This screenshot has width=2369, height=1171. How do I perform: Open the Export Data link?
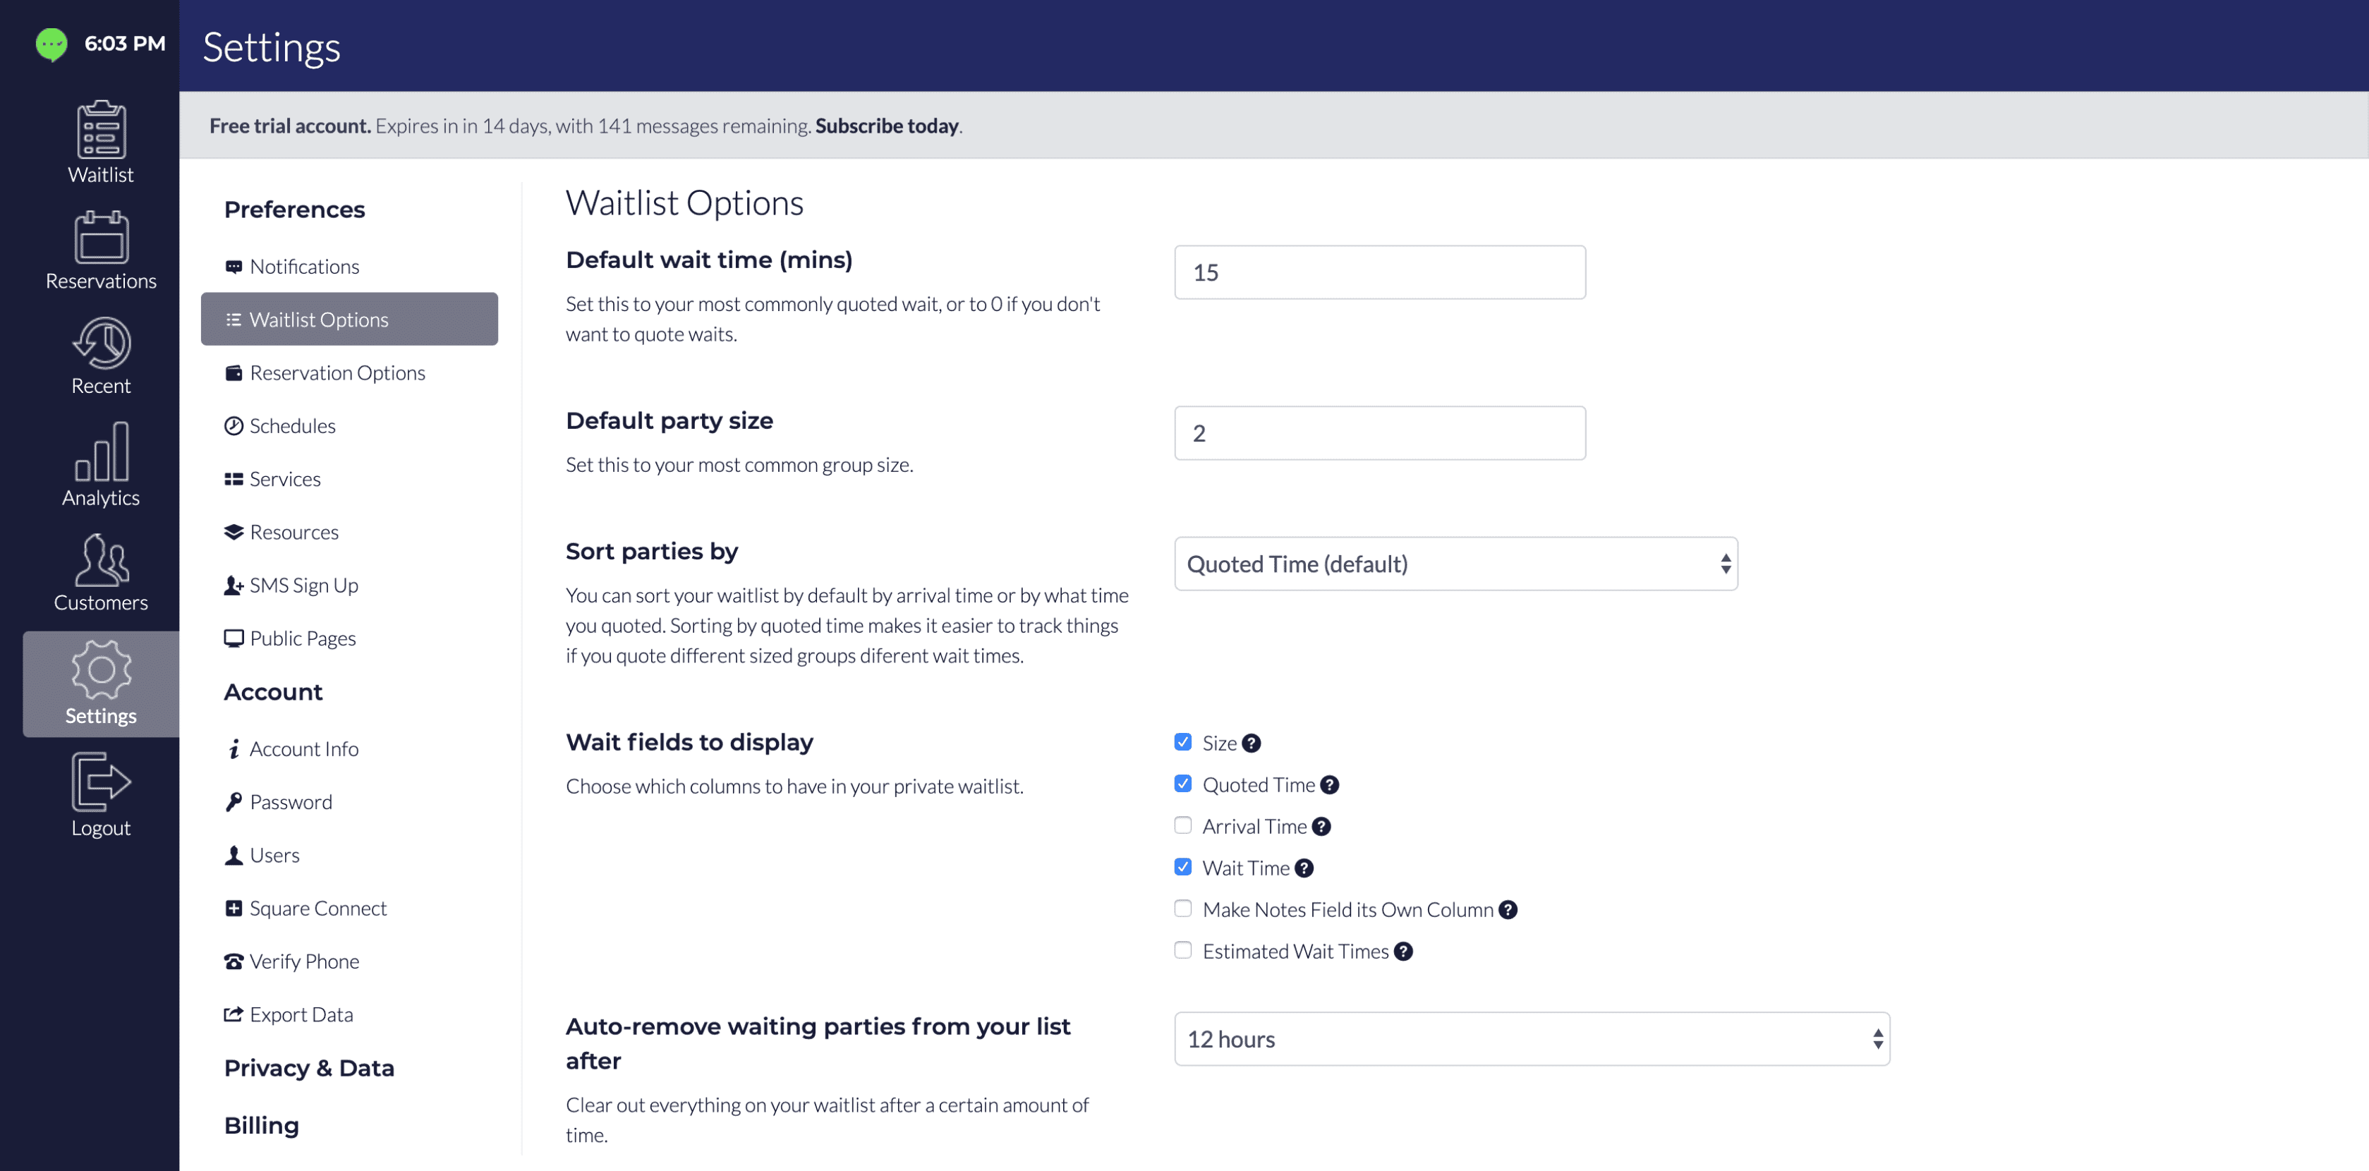pyautogui.click(x=301, y=1014)
